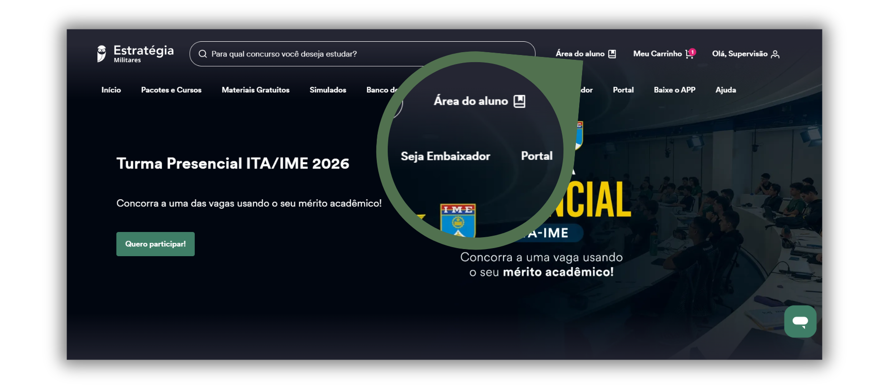Image resolution: width=889 pixels, height=389 pixels.
Task: Open Ajuda menu item
Action: pyautogui.click(x=726, y=90)
